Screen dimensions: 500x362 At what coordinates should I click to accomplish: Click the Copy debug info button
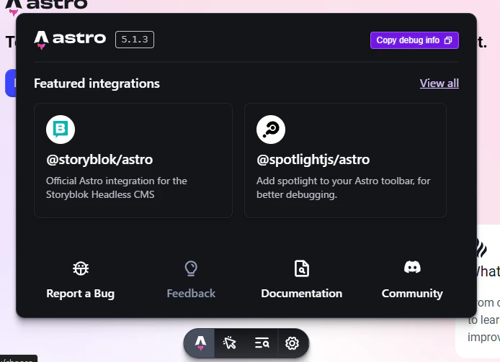pyautogui.click(x=414, y=40)
